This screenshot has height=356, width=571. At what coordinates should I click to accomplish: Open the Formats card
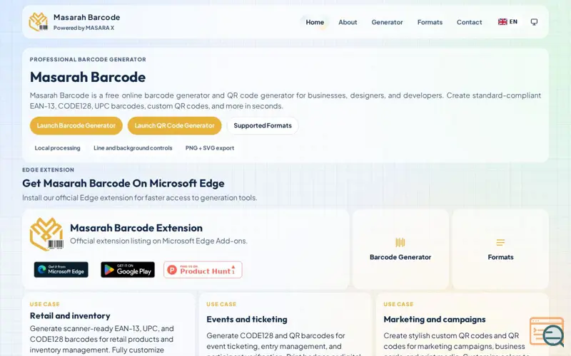point(500,249)
